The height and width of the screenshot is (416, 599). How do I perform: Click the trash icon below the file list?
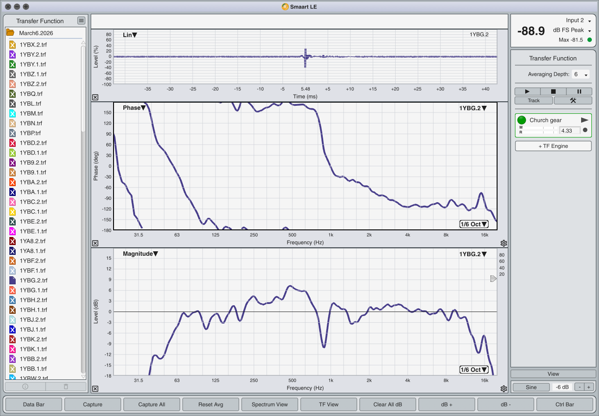[x=66, y=387]
